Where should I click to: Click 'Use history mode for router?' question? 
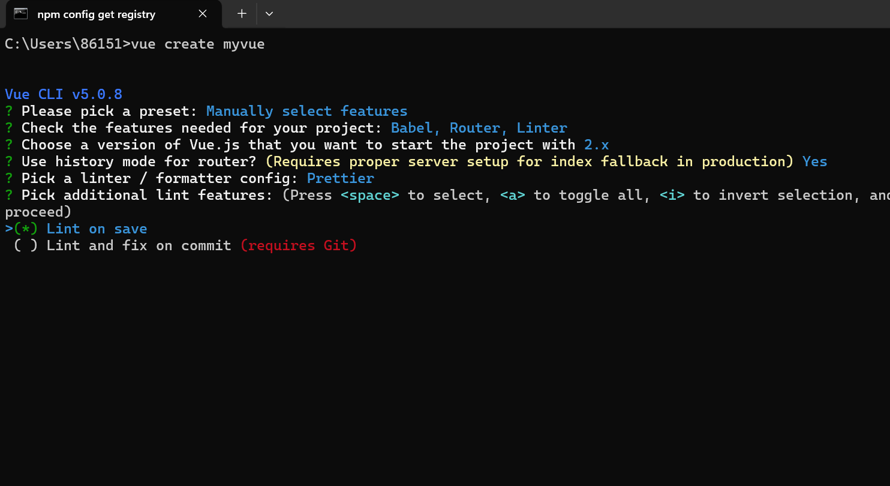[x=139, y=161]
